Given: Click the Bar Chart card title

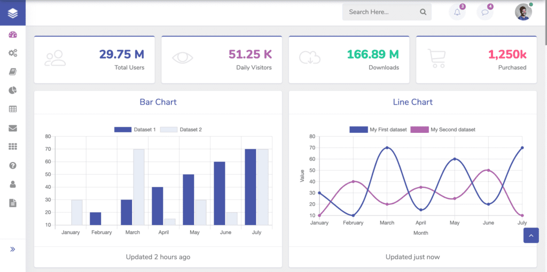Looking at the screenshot, I should tap(158, 102).
